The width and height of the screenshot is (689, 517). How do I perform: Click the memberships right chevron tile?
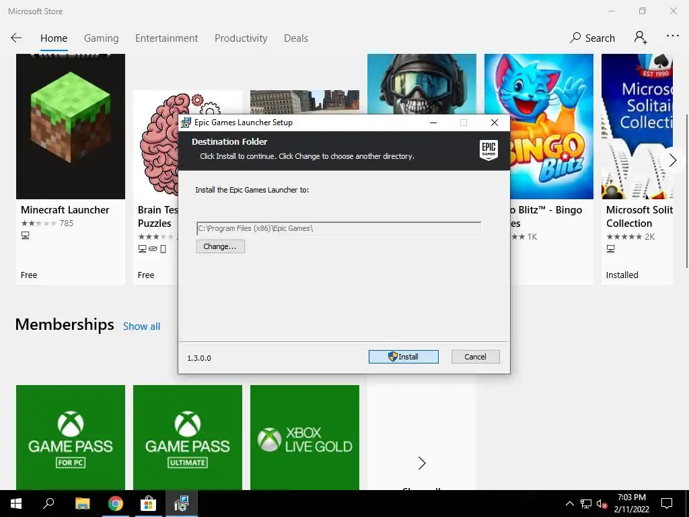(421, 463)
